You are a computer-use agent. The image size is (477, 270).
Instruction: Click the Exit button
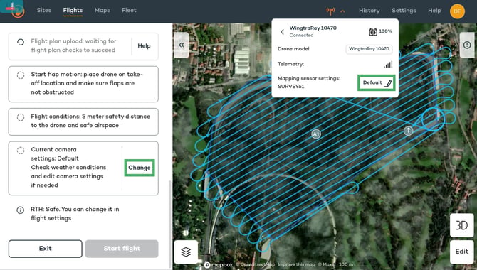point(46,249)
